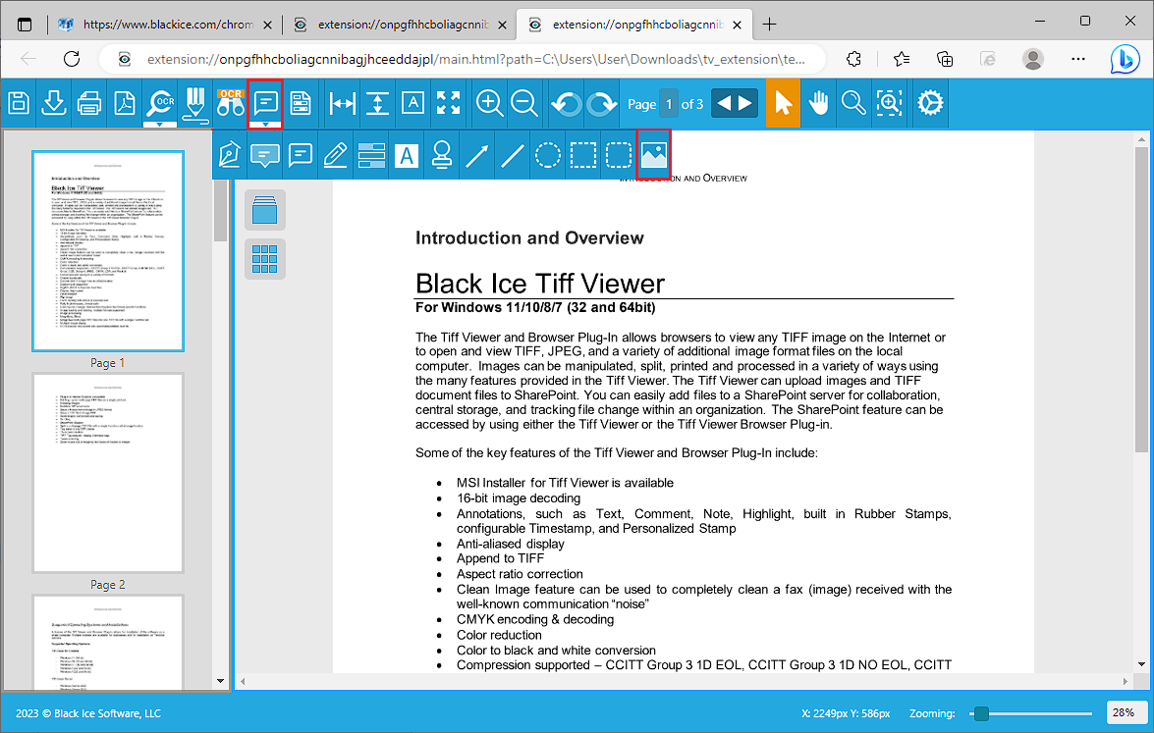Insert an image annotation with picture icon
This screenshot has width=1154, height=733.
click(x=653, y=155)
